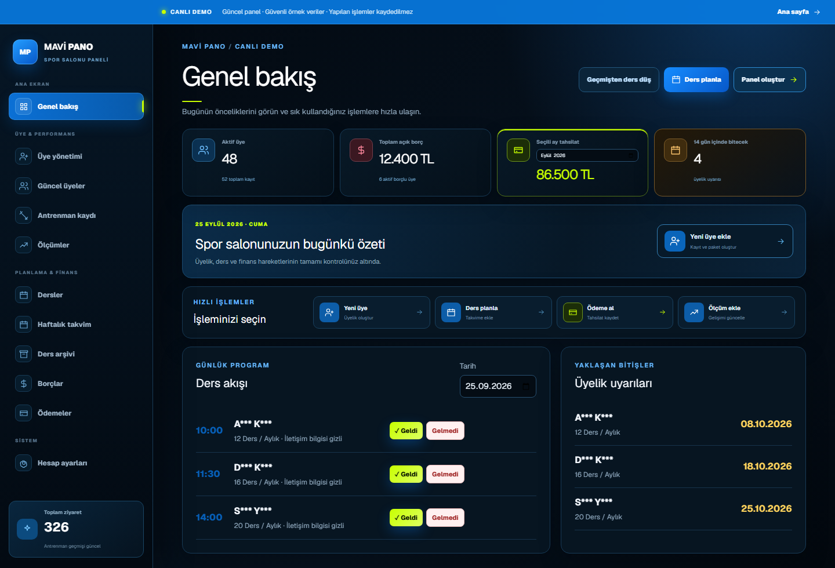Click the Panel oluştur button
The height and width of the screenshot is (568, 835).
pyautogui.click(x=769, y=80)
